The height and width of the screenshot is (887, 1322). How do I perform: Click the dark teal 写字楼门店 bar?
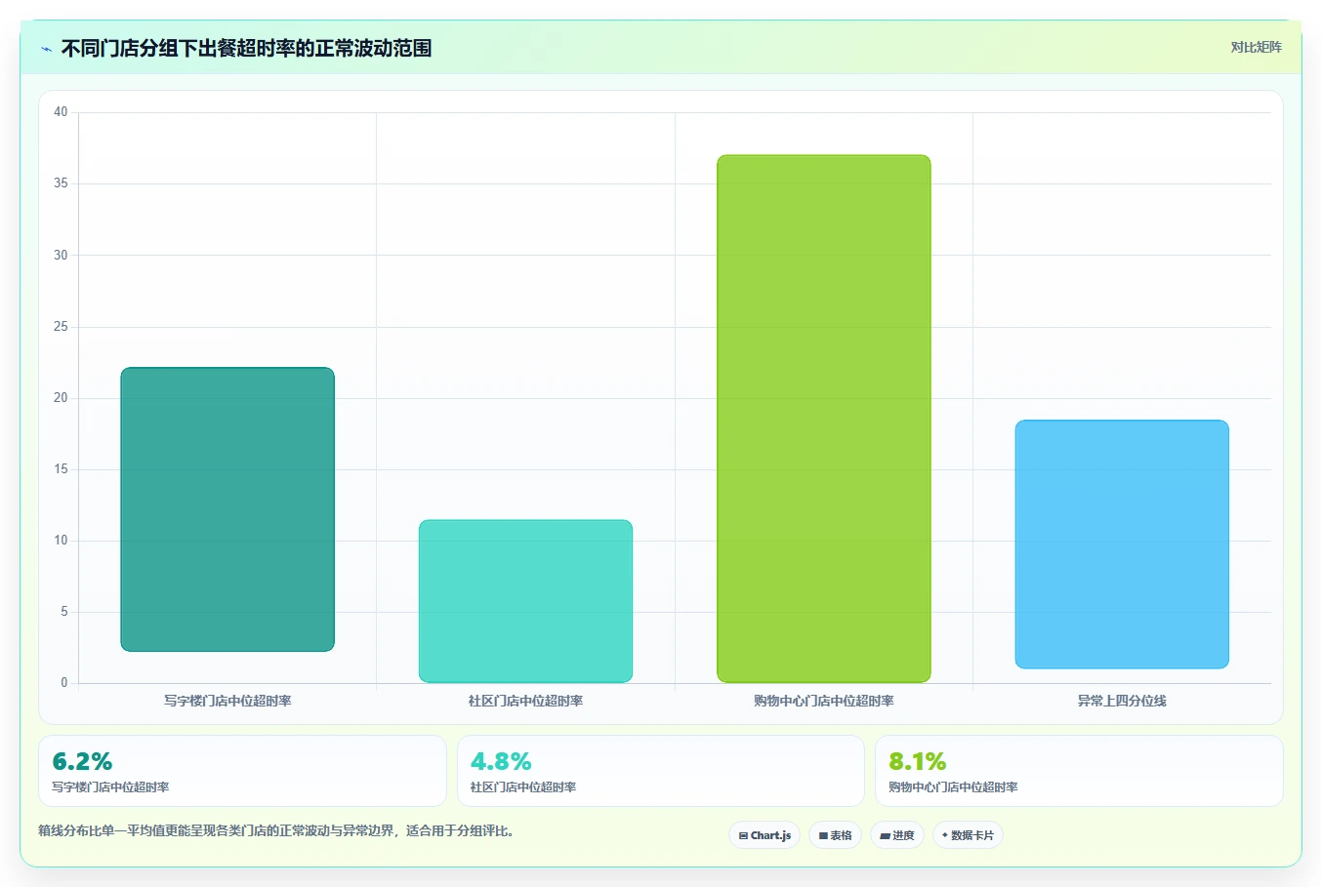(227, 509)
